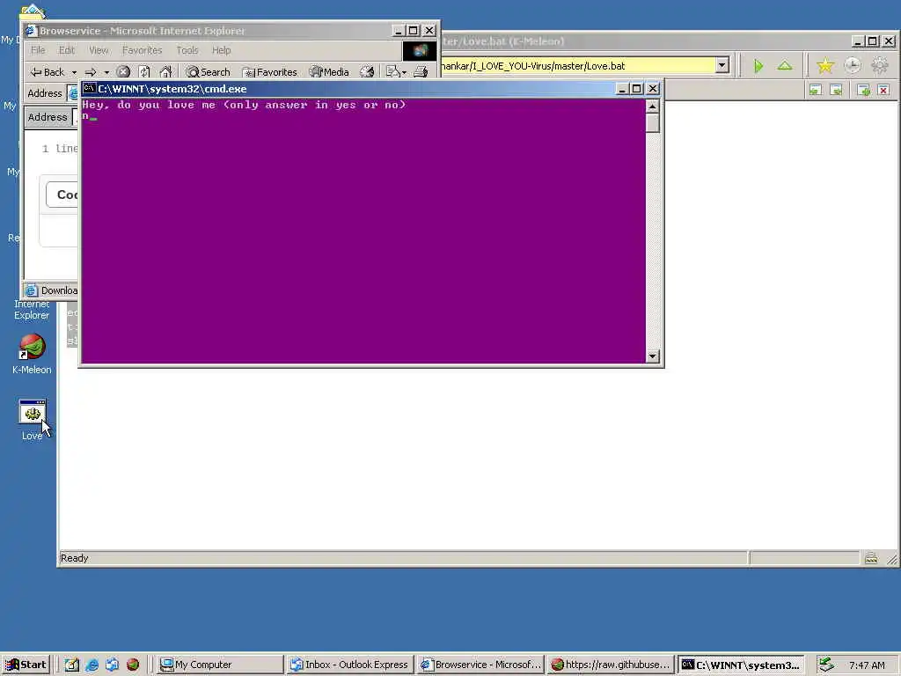Open the Help menu in Internet Explorer
901x676 pixels.
coord(221,50)
